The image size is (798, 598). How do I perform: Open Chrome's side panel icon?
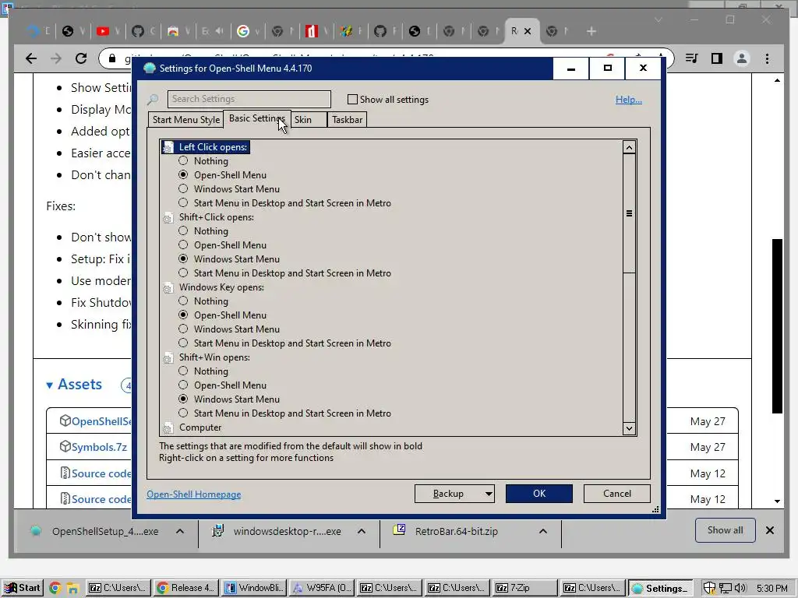coord(717,58)
